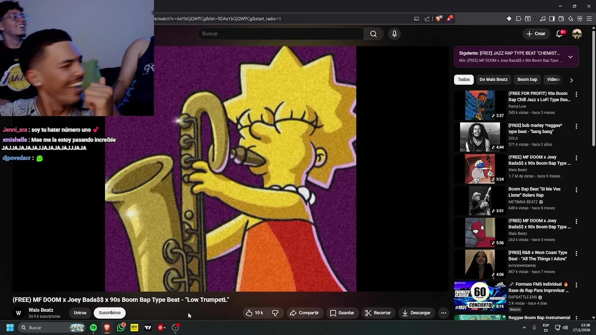596x335 pixels.
Task: Open options for MF DOOM video with 1.7 M views
Action: coord(576,158)
